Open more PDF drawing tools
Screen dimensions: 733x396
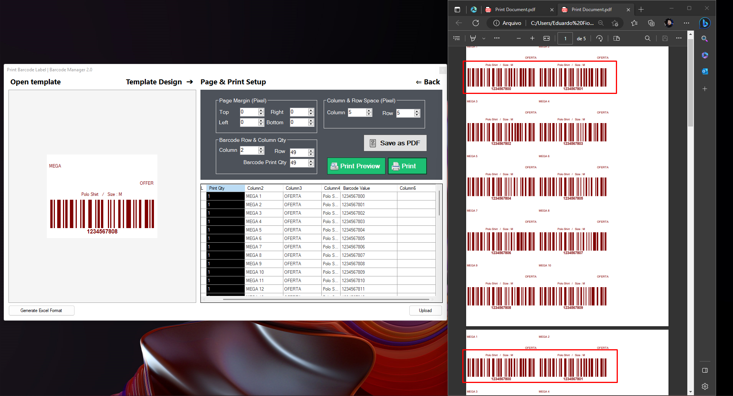coord(497,38)
